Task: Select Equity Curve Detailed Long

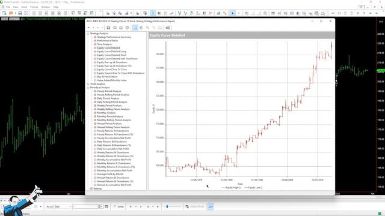Action: click(x=111, y=52)
